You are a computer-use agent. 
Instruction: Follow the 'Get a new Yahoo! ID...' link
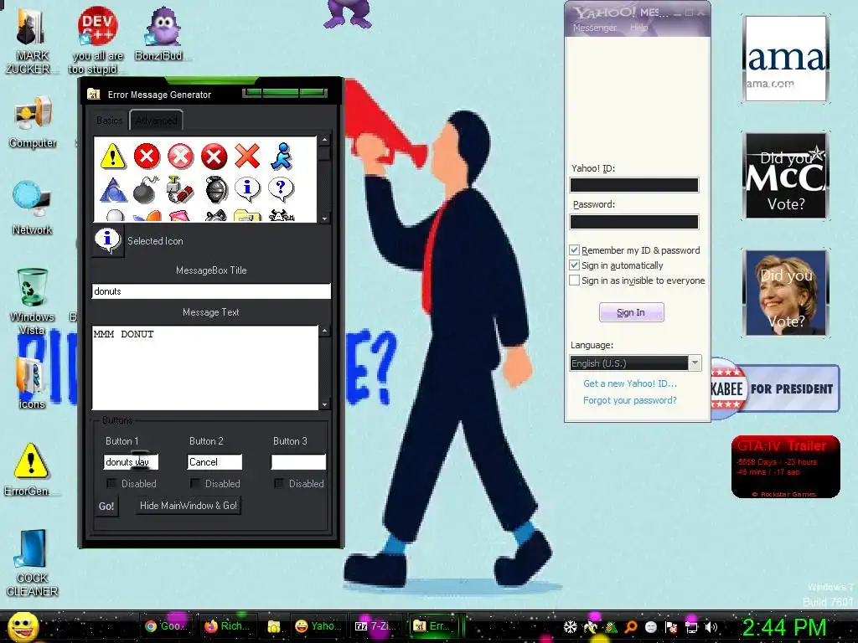(x=630, y=383)
